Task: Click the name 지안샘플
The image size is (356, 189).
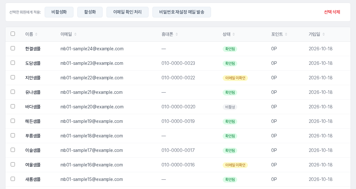Action: pos(33,78)
